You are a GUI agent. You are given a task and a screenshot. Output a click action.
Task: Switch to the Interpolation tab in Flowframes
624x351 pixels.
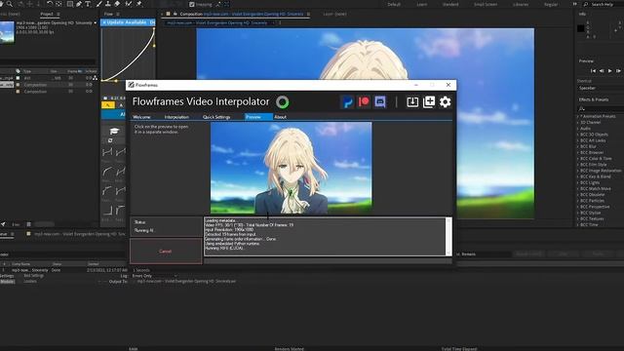pos(176,117)
